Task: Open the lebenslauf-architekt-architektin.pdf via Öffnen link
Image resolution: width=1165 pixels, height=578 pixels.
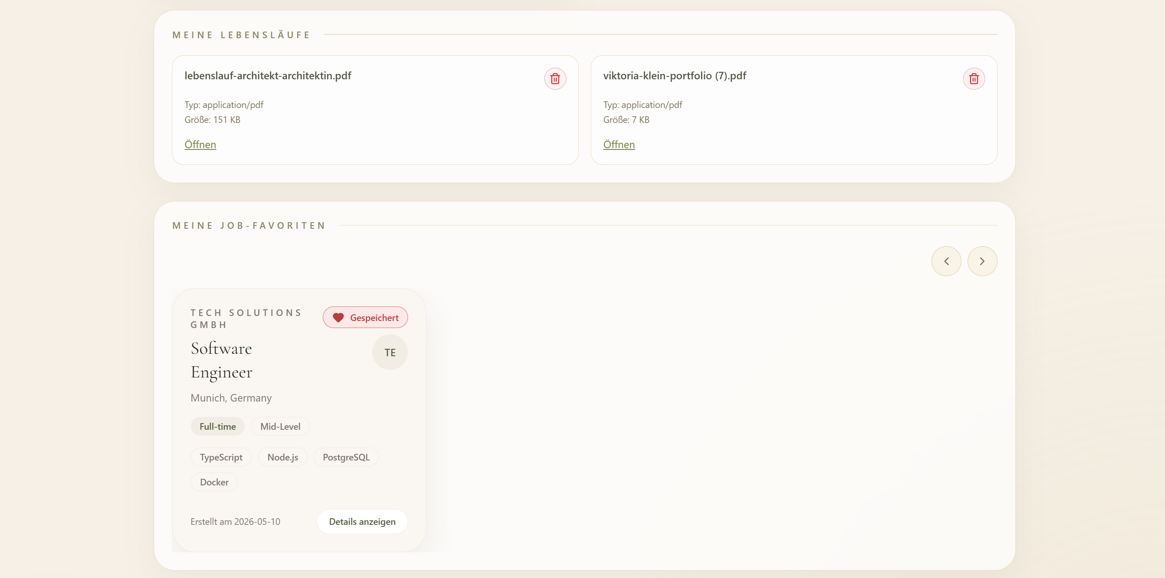Action: point(200,144)
